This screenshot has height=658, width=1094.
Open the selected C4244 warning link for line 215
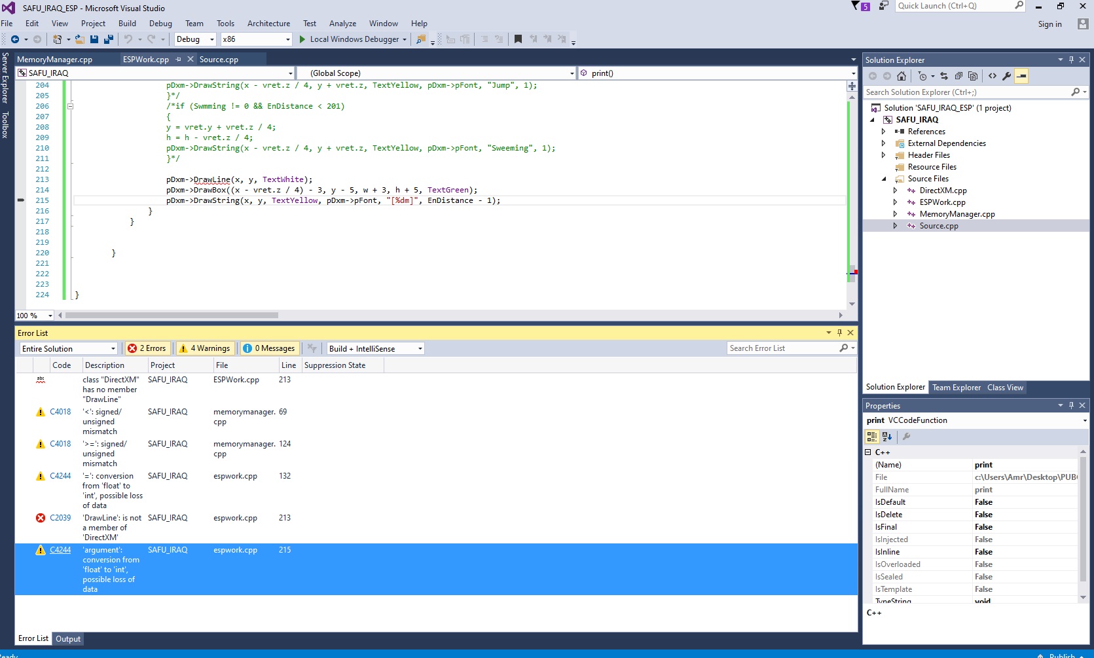tap(60, 550)
